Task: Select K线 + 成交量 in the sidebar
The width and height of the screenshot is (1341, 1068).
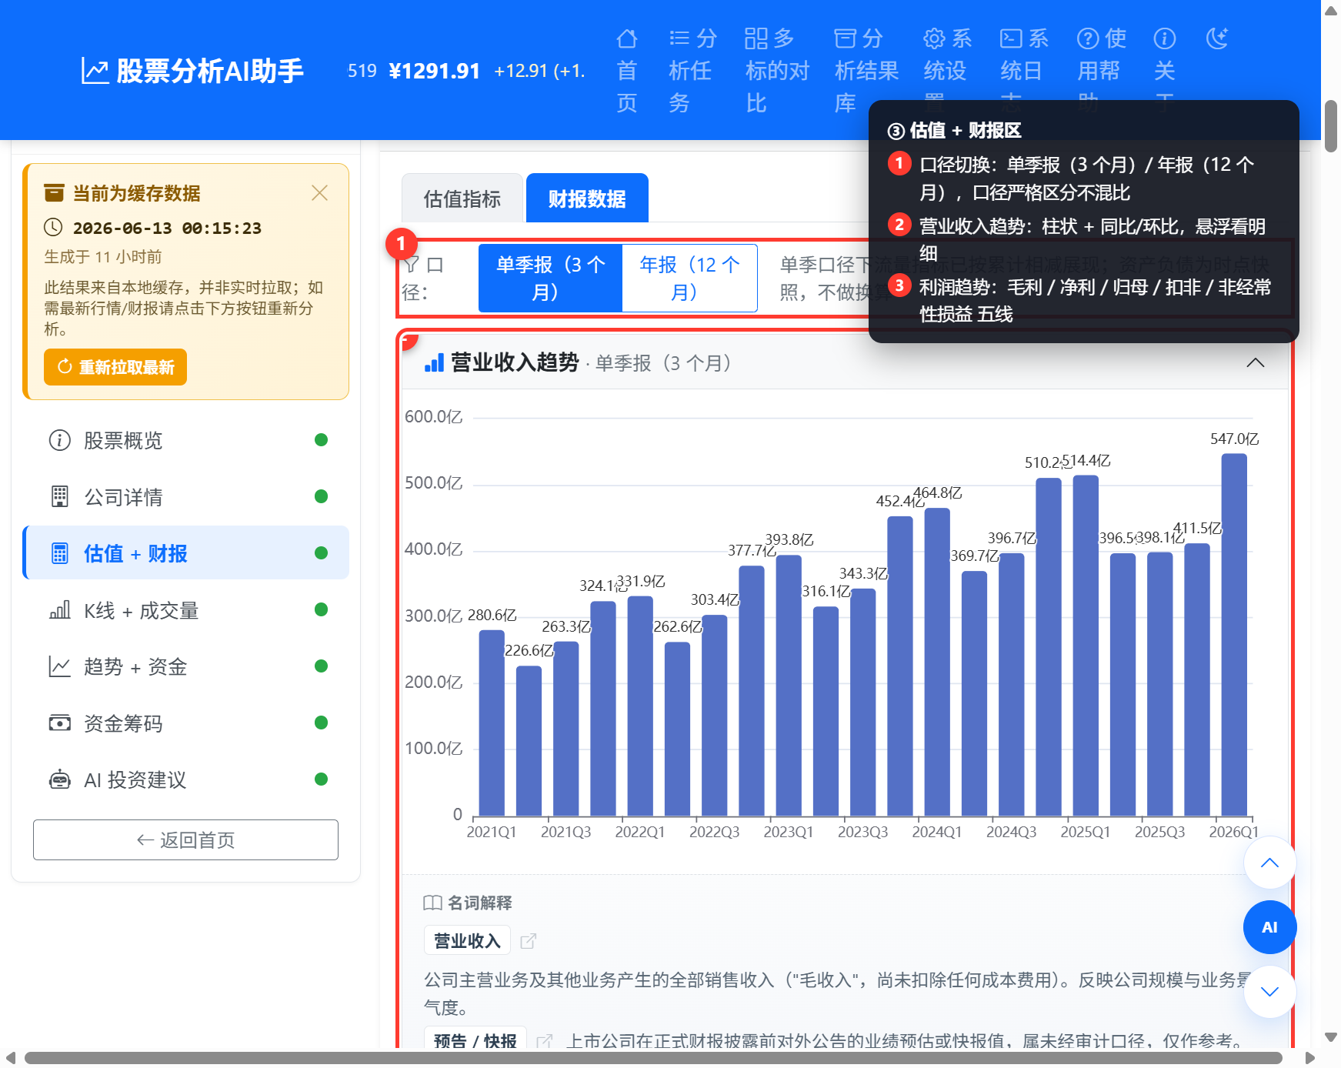Action: tap(186, 610)
